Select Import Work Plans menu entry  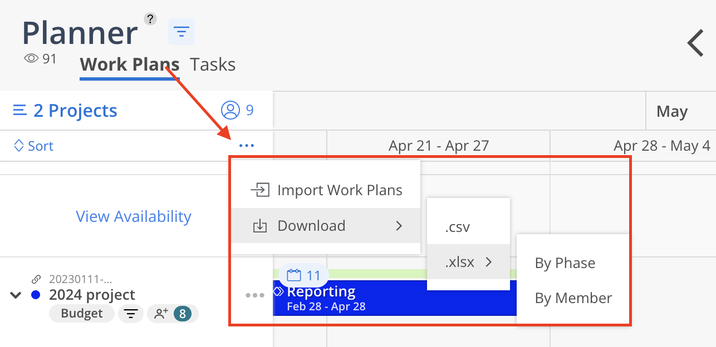pos(326,190)
